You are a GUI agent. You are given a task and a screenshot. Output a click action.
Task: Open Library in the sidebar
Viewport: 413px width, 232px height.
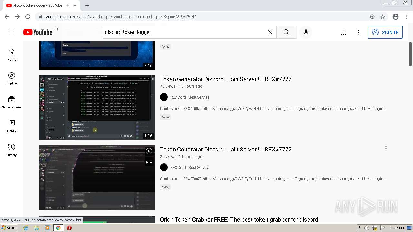(x=12, y=126)
